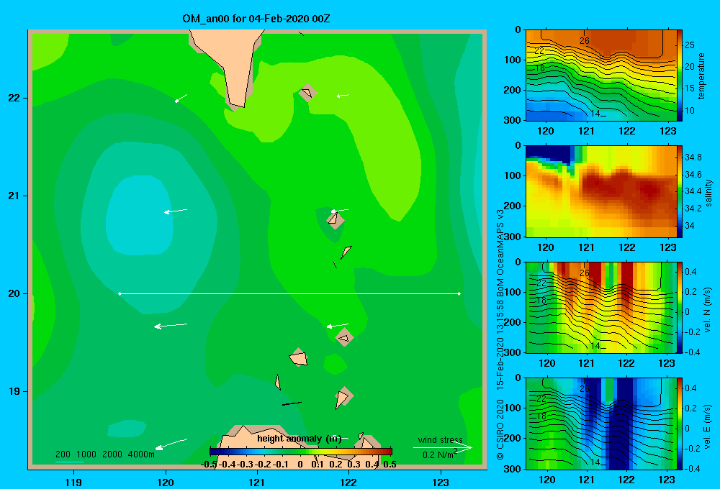Click the '34.8' tick on the salinity scale
This screenshot has width=720, height=489.
(693, 157)
